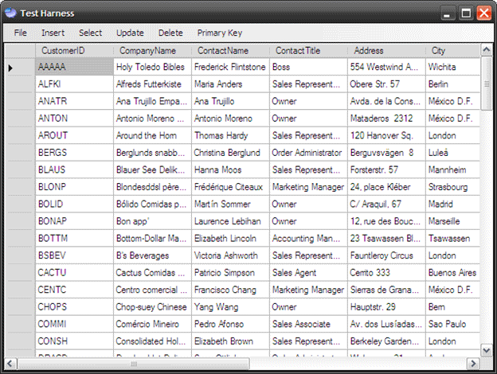
Task: Click the Order Administrator cell
Action: coord(308,152)
